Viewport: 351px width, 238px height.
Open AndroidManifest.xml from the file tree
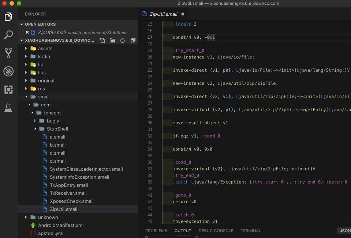[61, 226]
